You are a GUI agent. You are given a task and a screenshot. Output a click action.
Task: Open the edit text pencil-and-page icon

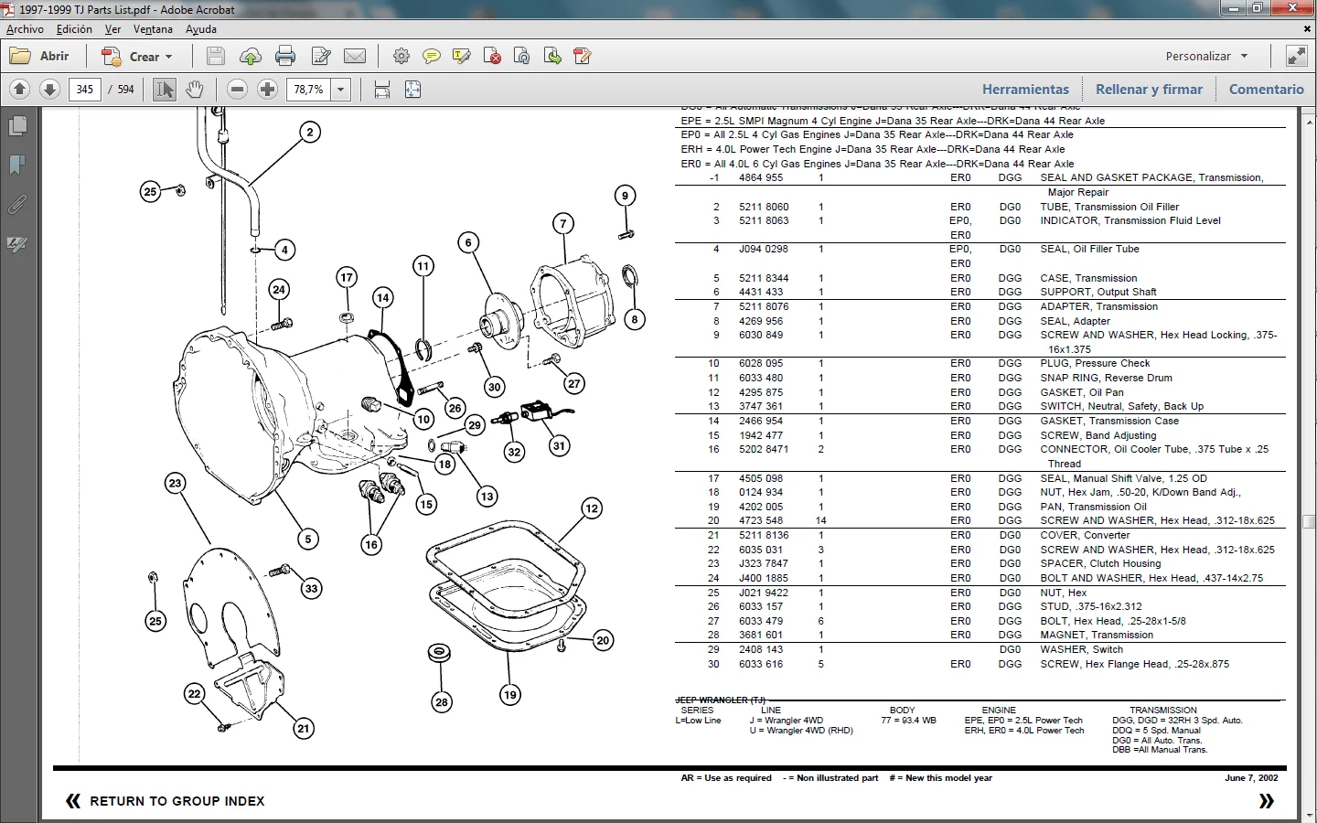coord(321,57)
